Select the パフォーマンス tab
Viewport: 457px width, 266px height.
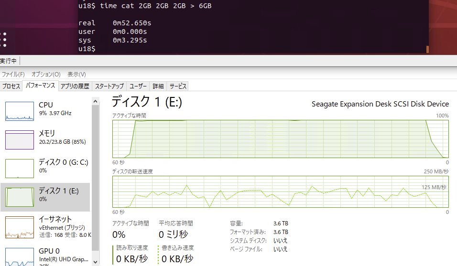coord(41,86)
